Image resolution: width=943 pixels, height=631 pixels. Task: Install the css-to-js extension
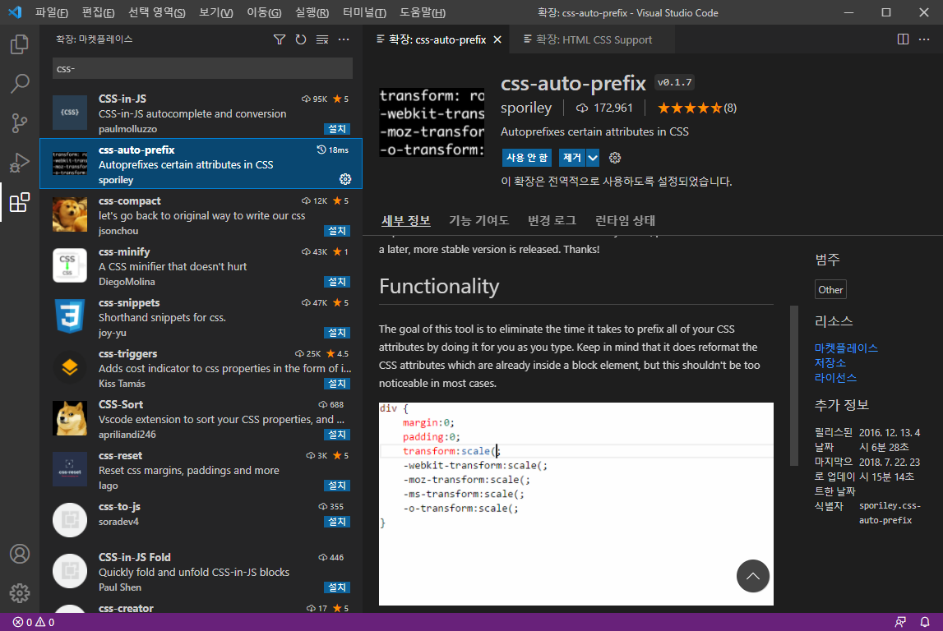[x=337, y=522]
